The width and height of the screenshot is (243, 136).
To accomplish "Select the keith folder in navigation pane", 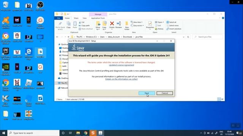I will click(63, 66).
